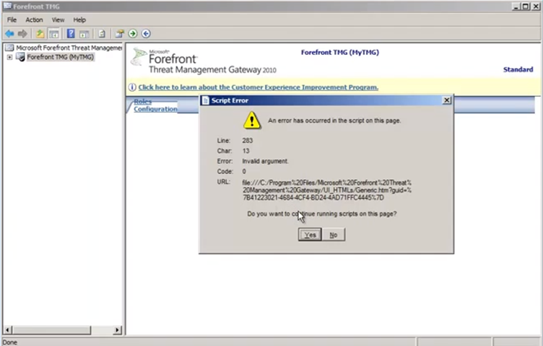
Task: Click the tree pane horizontal scrollbar thumb
Action: (52, 329)
